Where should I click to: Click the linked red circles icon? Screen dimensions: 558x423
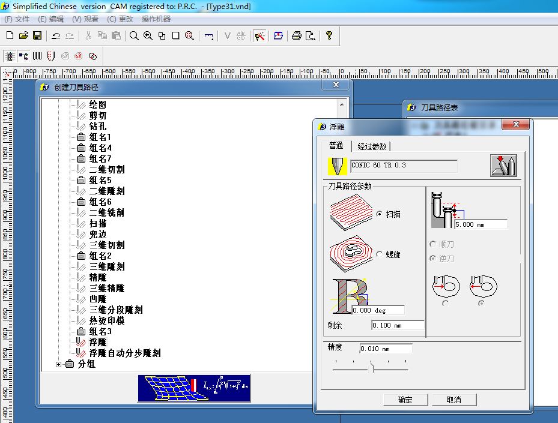pos(92,56)
